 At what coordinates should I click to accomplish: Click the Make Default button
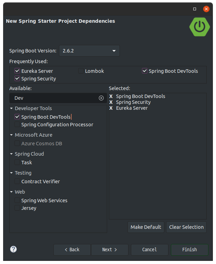146,227
